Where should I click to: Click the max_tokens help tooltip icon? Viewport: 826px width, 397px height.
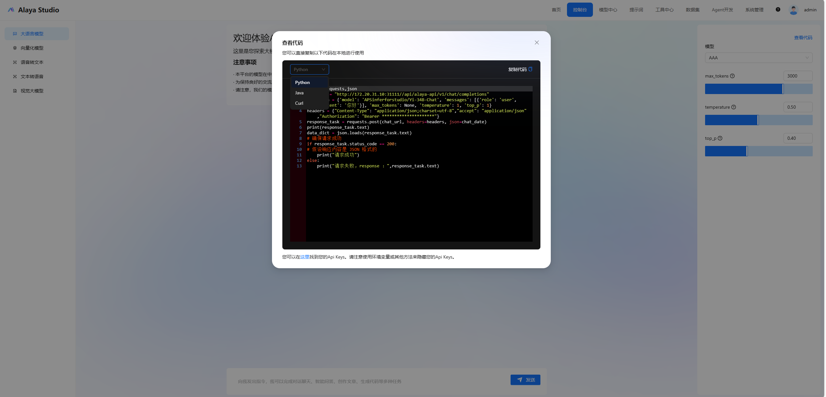pos(732,76)
